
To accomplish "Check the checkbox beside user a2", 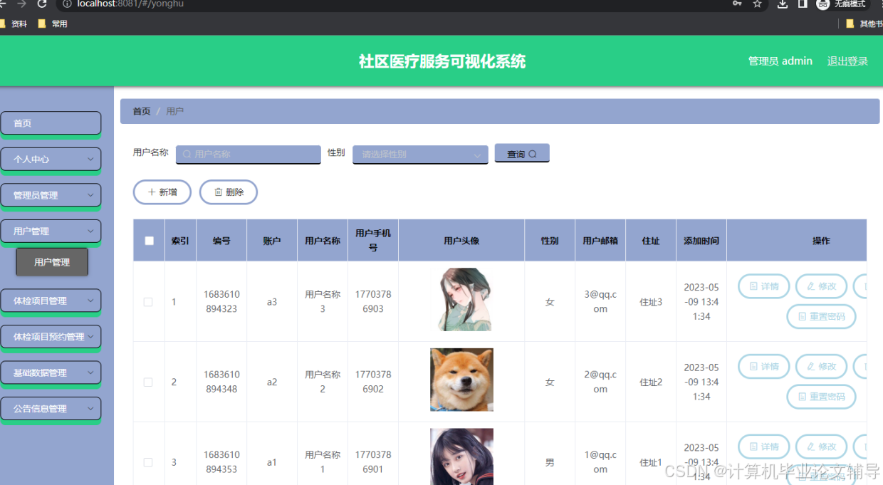I will 148,382.
